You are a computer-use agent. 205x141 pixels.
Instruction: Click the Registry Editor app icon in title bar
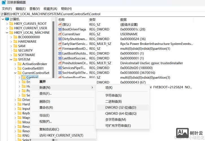point(4,2)
